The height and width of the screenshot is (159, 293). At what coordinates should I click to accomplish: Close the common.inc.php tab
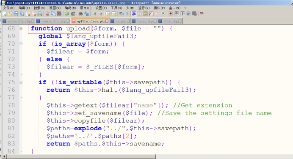68,21
